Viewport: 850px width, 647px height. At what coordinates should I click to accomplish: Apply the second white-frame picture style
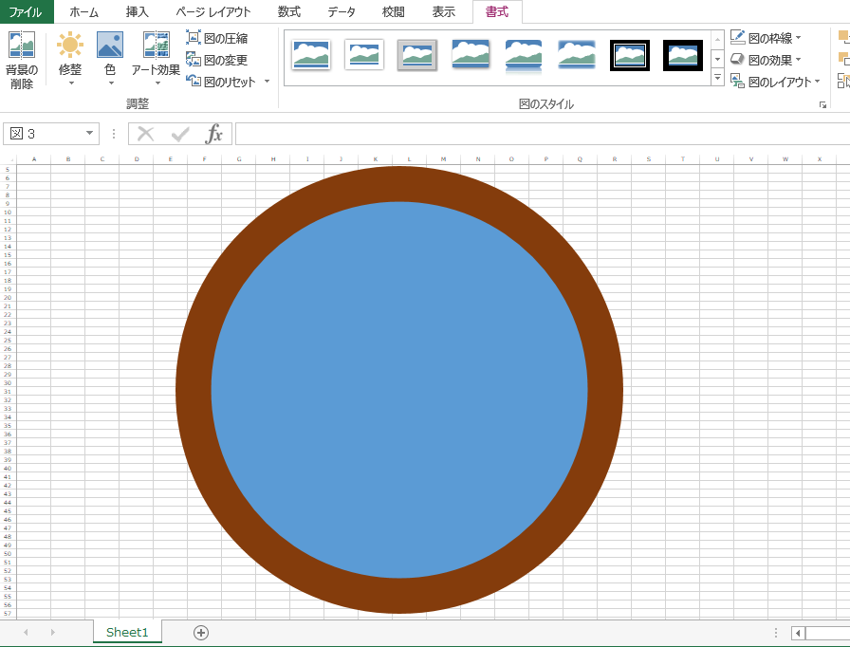click(363, 55)
